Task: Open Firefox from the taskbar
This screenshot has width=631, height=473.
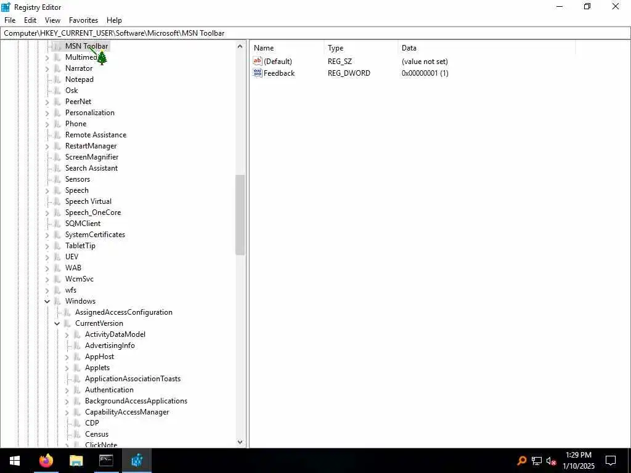Action: tap(46, 460)
